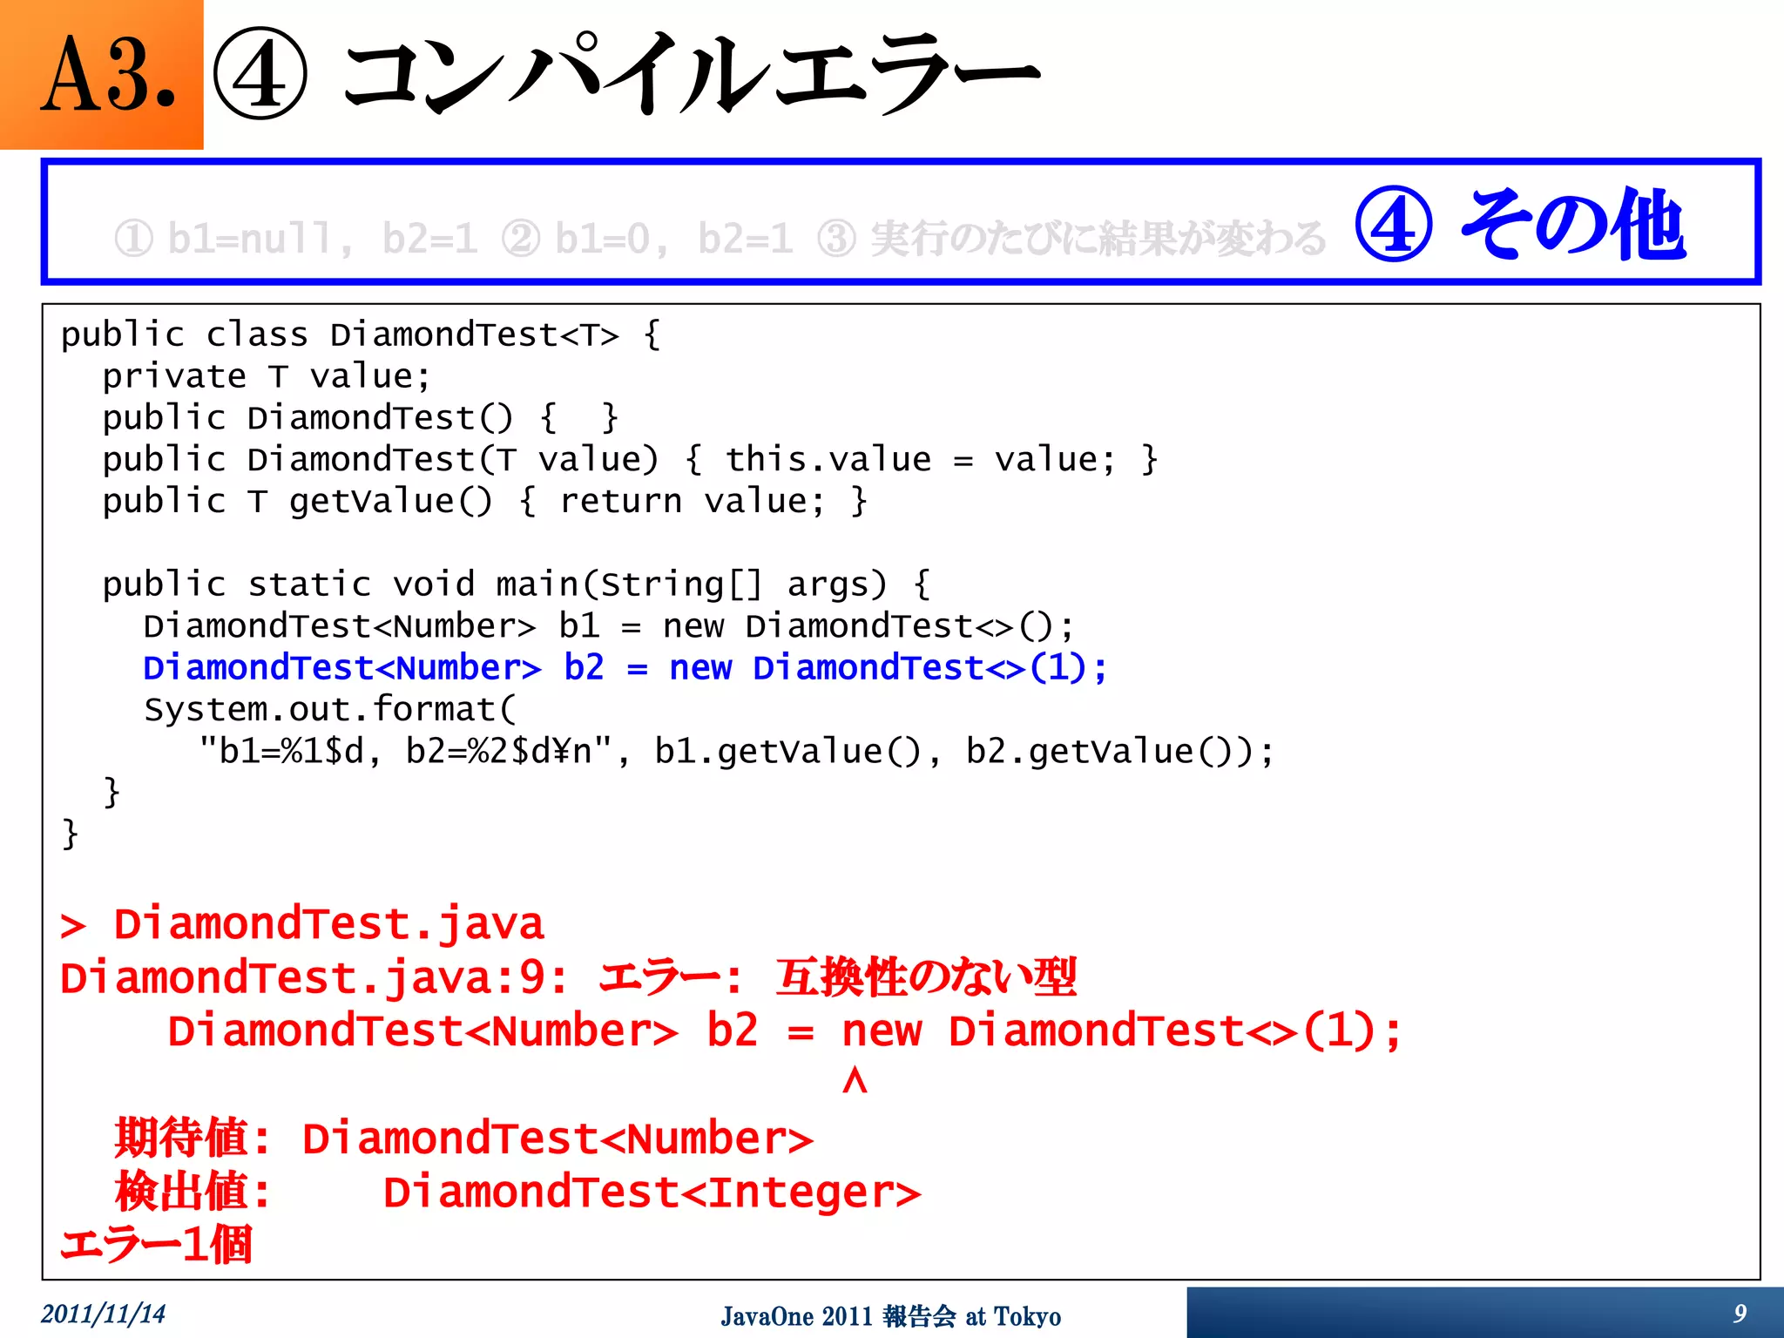Viewport: 1784px width, 1338px height.
Task: Click line "System.out.format("
Action: coord(330,710)
